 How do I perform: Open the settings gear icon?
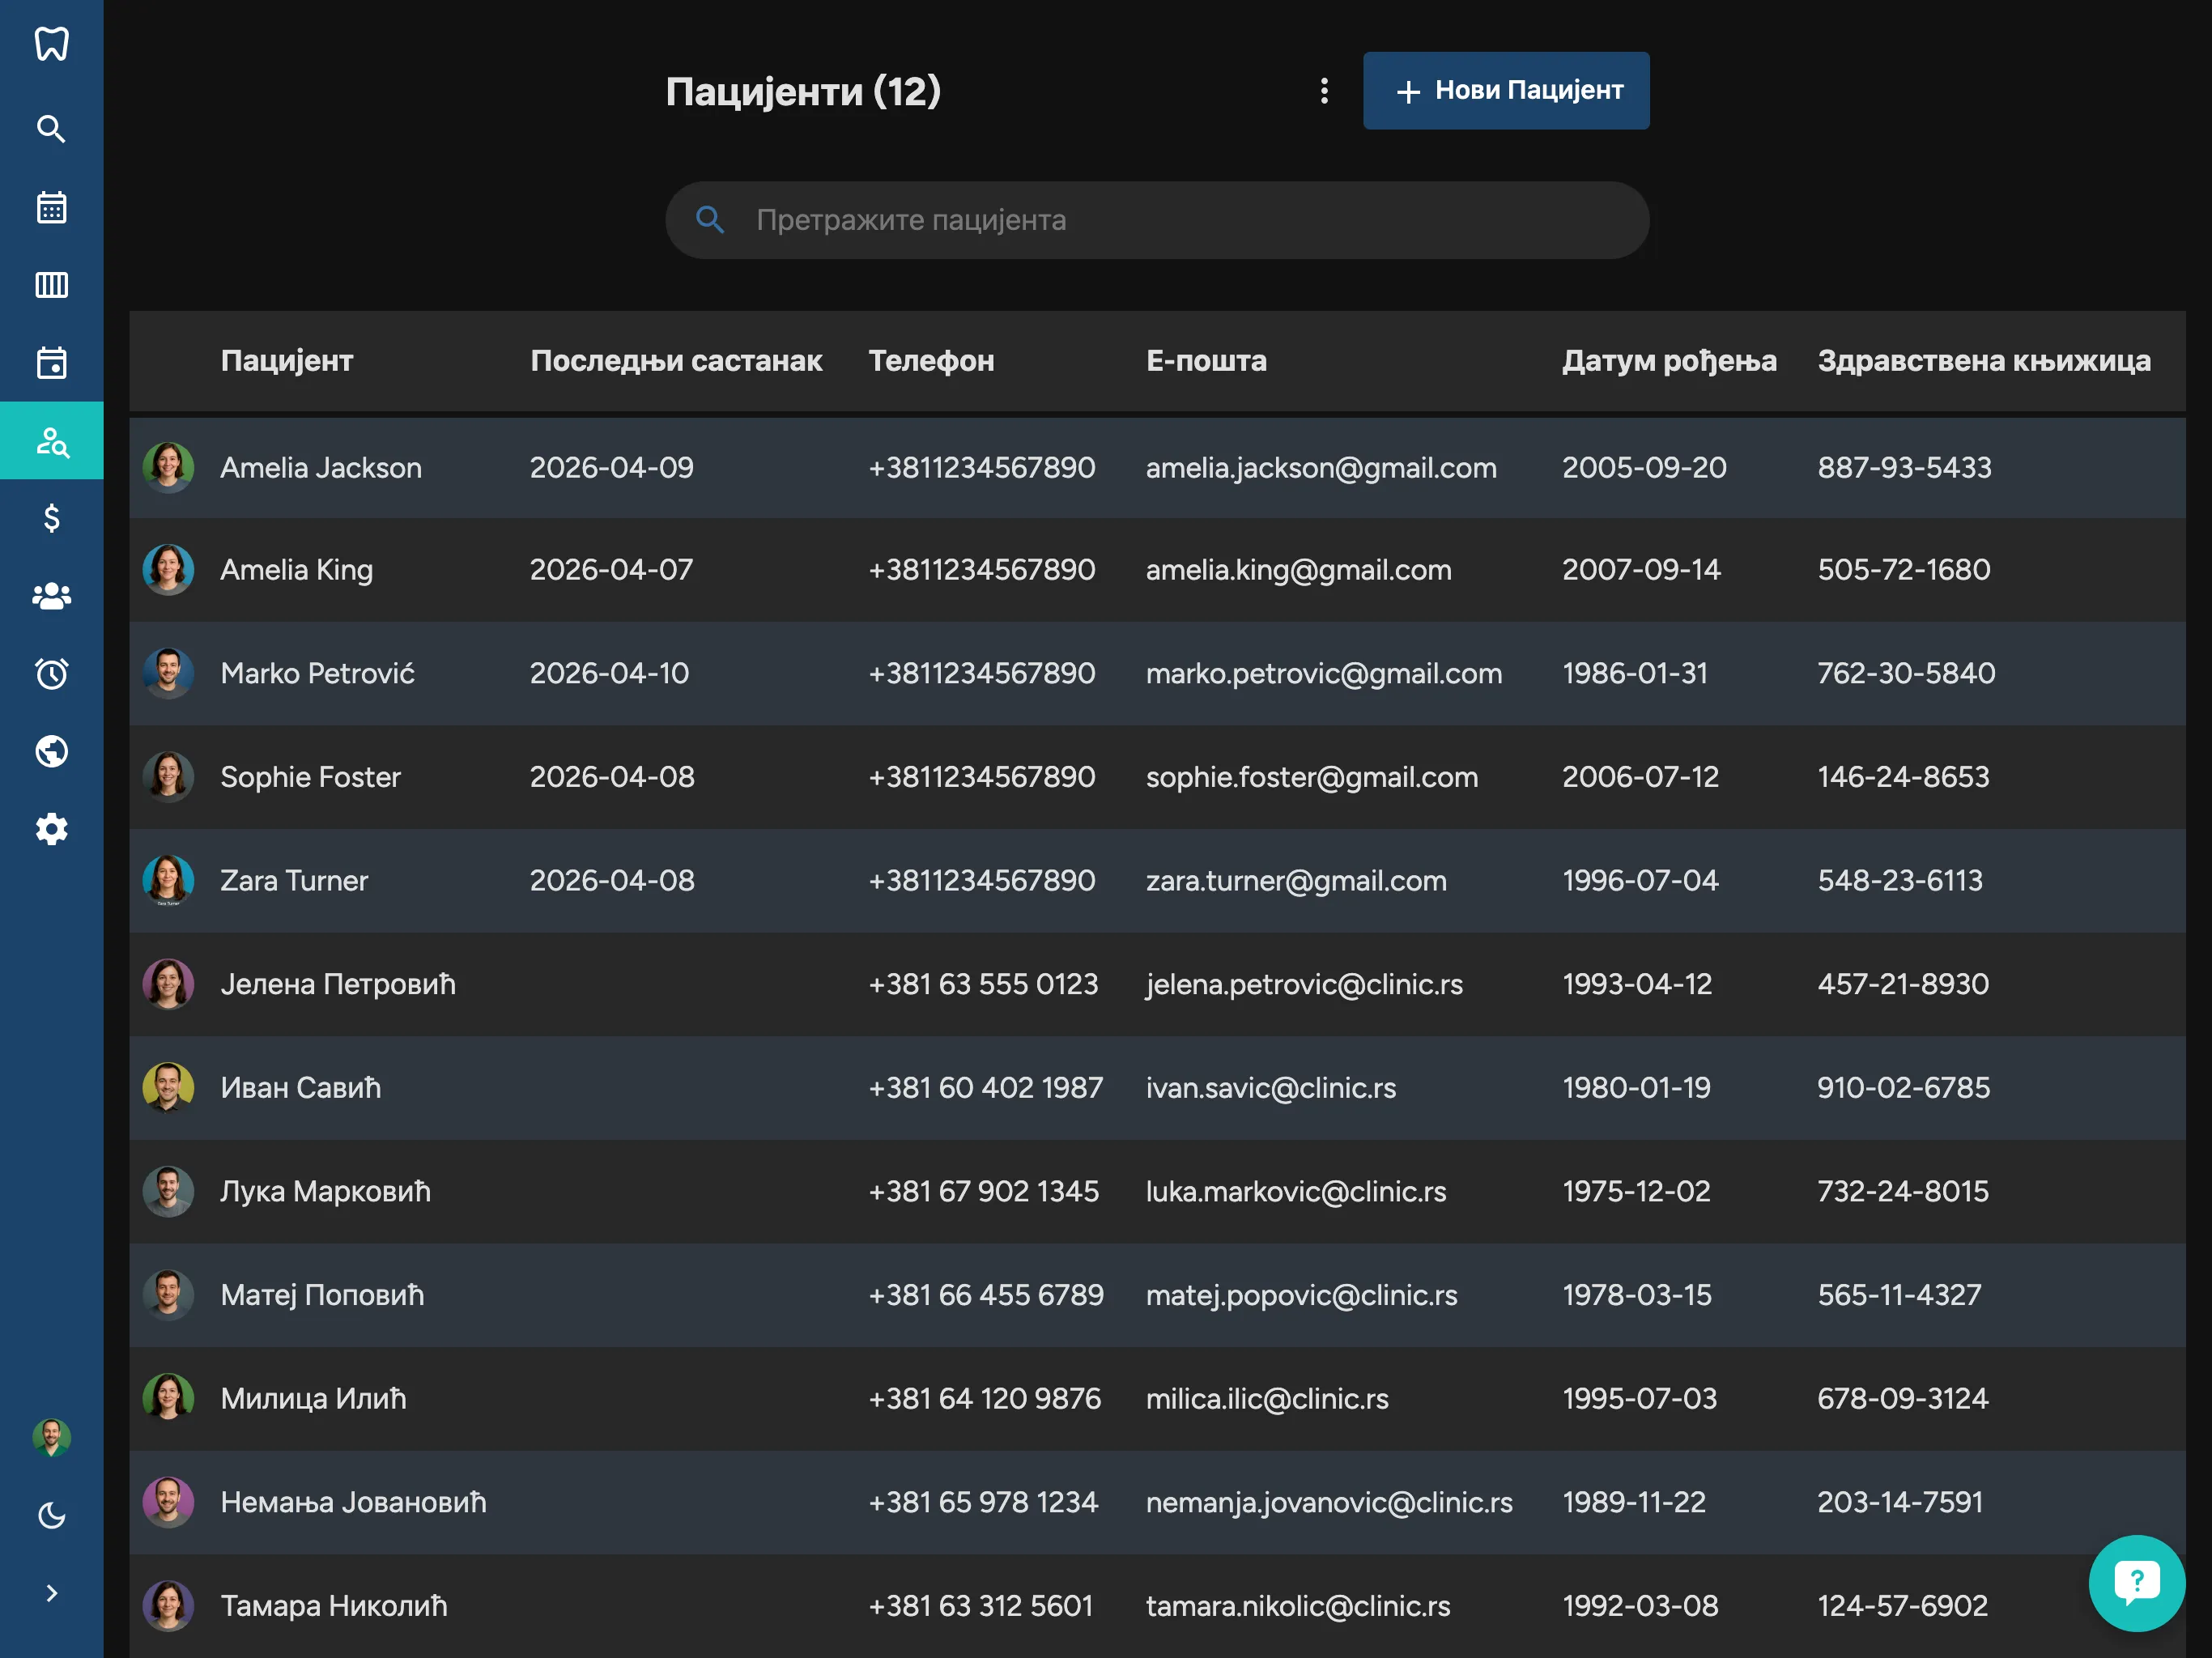pos(51,829)
